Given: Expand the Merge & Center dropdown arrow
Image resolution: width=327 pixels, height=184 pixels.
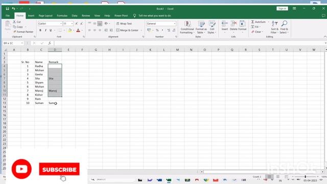Looking at the screenshot, I should tap(142, 31).
